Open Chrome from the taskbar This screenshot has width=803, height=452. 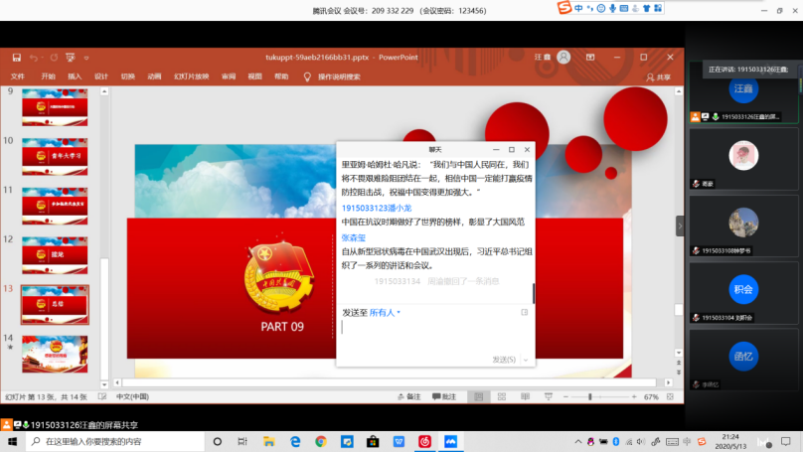[321, 441]
